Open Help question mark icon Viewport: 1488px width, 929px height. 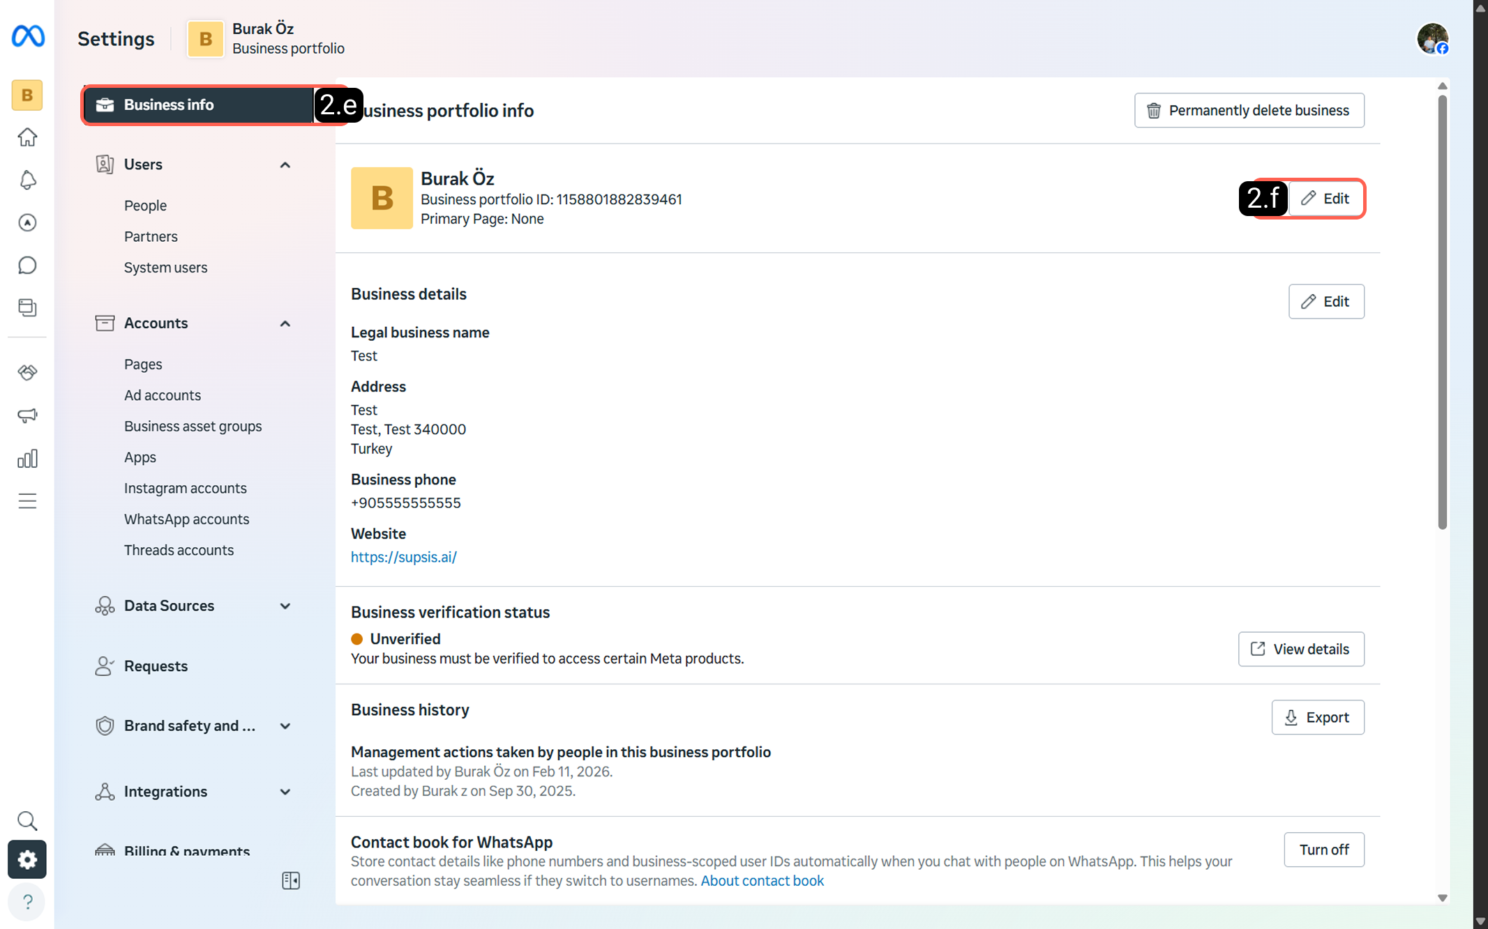point(27,902)
